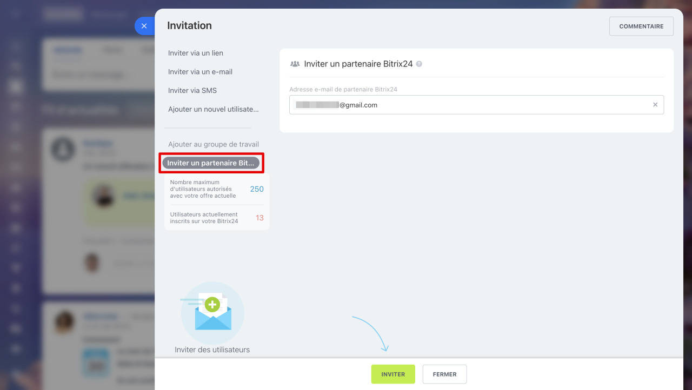
Task: Switch to 'Inviter via un e-mail'
Action: pos(200,72)
